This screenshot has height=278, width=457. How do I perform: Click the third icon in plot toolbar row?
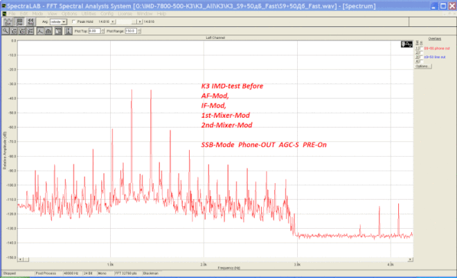point(22,31)
